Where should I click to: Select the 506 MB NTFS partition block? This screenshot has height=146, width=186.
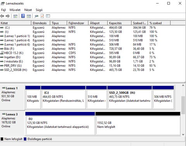(x=163, y=97)
